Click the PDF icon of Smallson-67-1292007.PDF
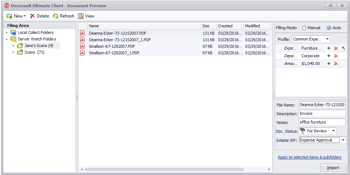Screen dimensions: 350x175 82,46
